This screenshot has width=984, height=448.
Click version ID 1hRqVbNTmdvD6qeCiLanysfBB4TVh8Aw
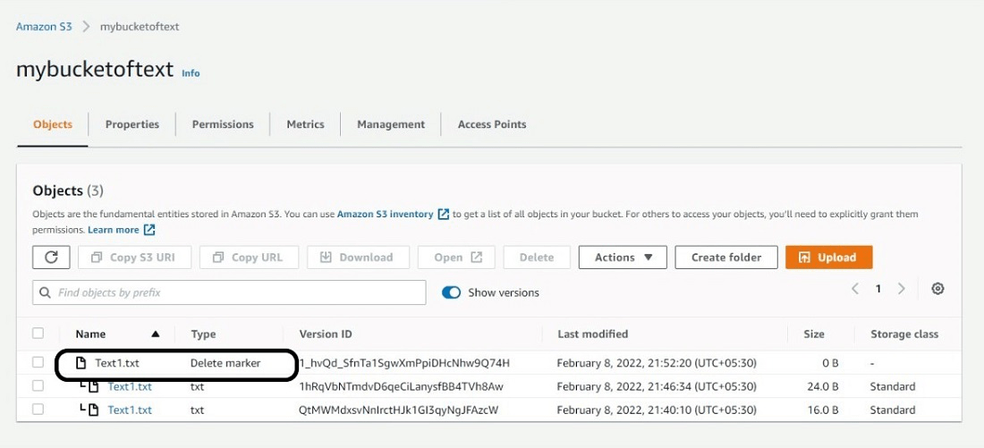pyautogui.click(x=402, y=386)
